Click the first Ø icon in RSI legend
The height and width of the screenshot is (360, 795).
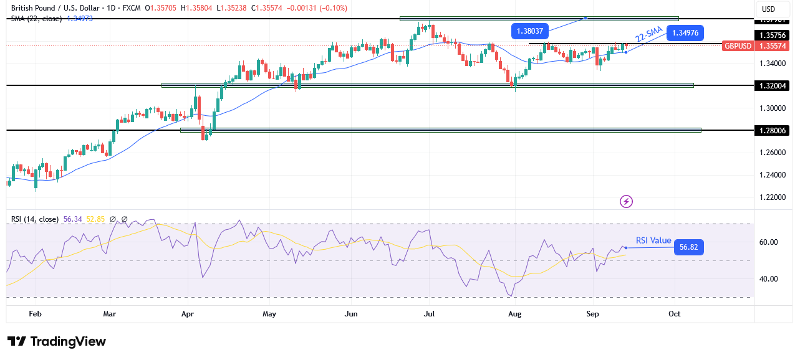point(113,219)
